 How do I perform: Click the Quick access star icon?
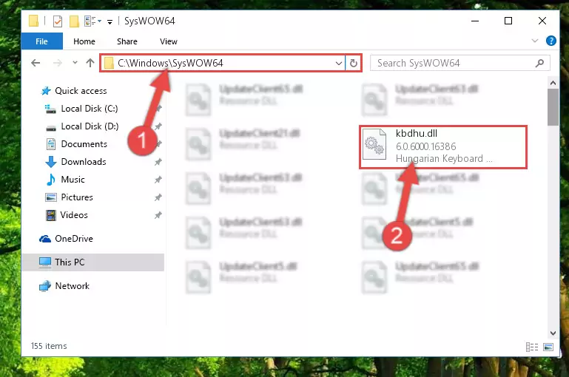pyautogui.click(x=46, y=91)
